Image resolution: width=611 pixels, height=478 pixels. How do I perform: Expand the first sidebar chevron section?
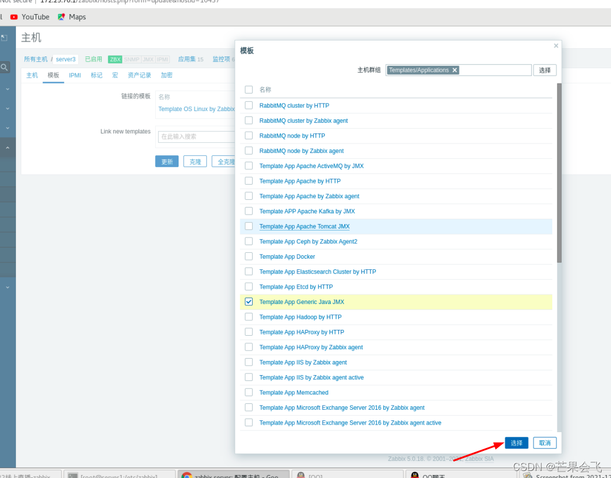coord(8,89)
